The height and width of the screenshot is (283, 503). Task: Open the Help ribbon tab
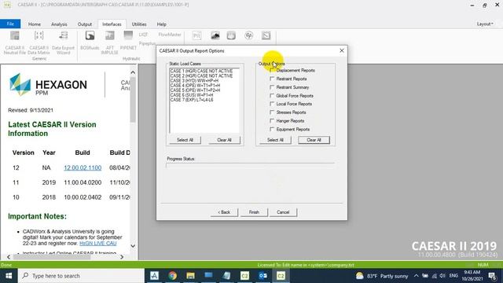(x=162, y=24)
